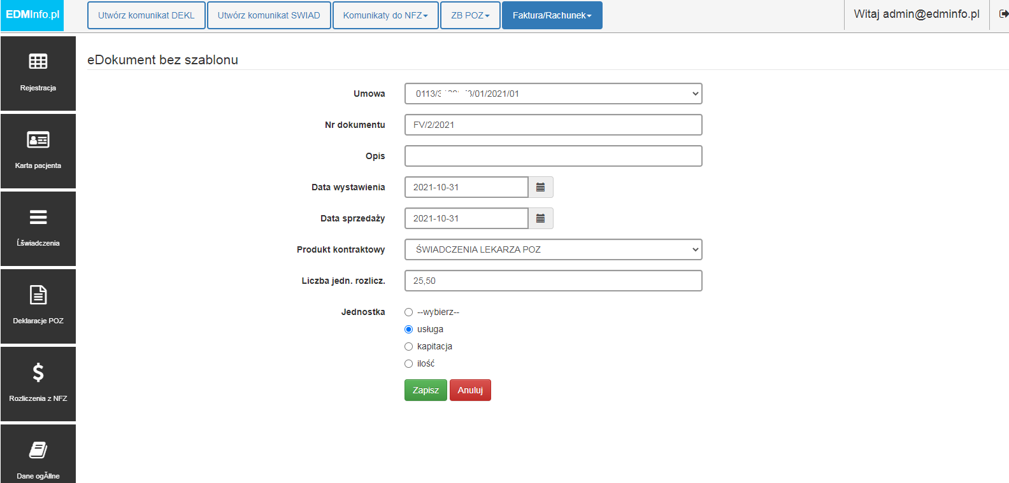The width and height of the screenshot is (1009, 483).
Task: Click the green Zapisz button
Action: 426,390
